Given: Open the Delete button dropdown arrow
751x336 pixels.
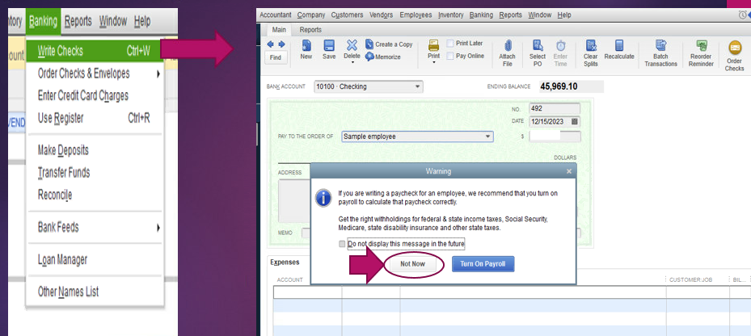Looking at the screenshot, I should [352, 62].
